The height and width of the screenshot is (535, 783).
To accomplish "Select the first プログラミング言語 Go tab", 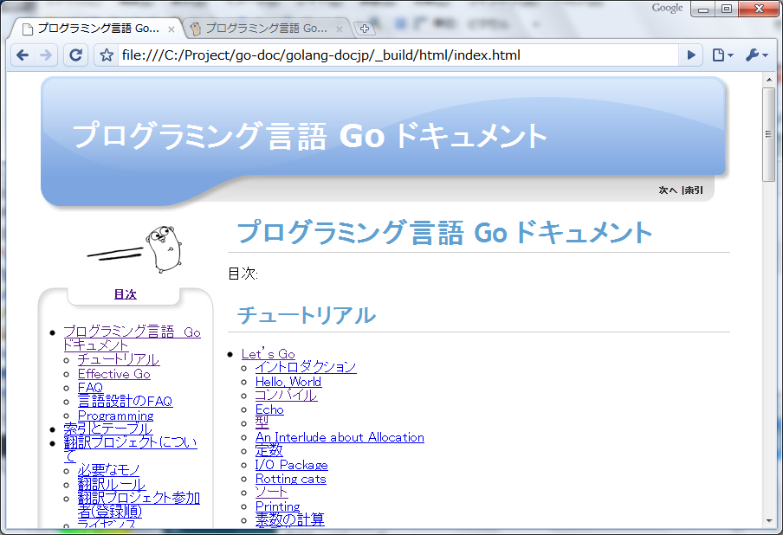I will pos(97,29).
